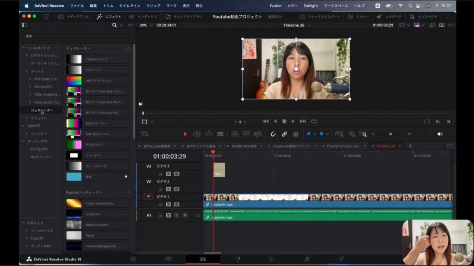This screenshot has height=266, width=474.
Task: Switch to the Deliver page rocket icon
Action: 341,259
